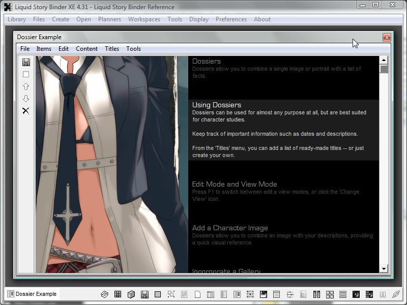Viewport: 407px width, 305px height.
Task: Open the Items menu in the Dossier window
Action: [x=44, y=49]
